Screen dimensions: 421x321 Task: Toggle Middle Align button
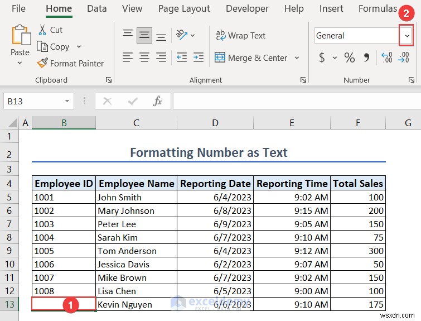pyautogui.click(x=144, y=35)
